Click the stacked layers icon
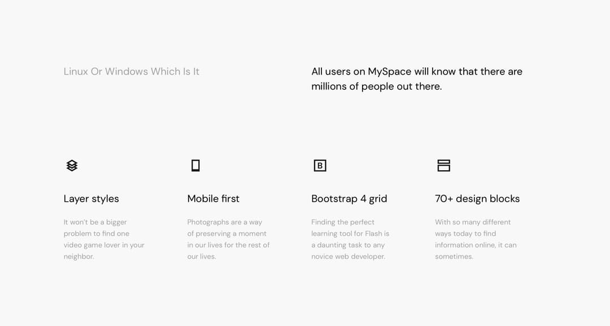The height and width of the screenshot is (326, 610). (x=72, y=166)
